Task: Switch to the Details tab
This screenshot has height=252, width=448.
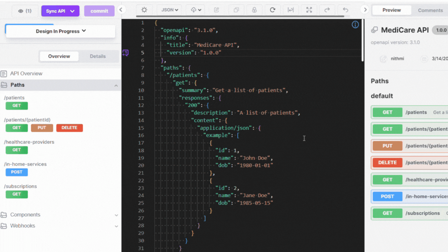Action: pos(98,56)
